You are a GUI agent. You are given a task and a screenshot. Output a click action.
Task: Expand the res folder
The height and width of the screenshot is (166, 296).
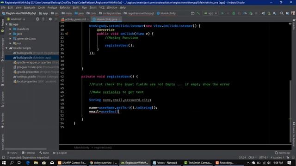[10, 43]
